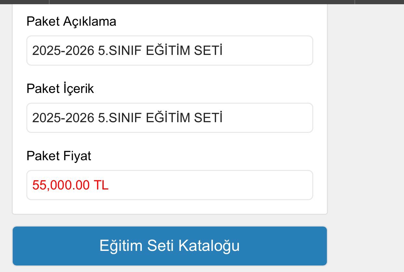Image resolution: width=404 pixels, height=272 pixels.
Task: Click the dark top bar middle section
Action: 202,2
